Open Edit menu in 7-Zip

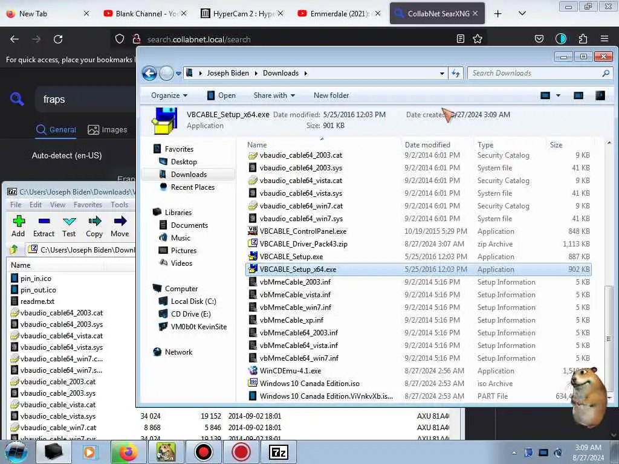point(36,205)
